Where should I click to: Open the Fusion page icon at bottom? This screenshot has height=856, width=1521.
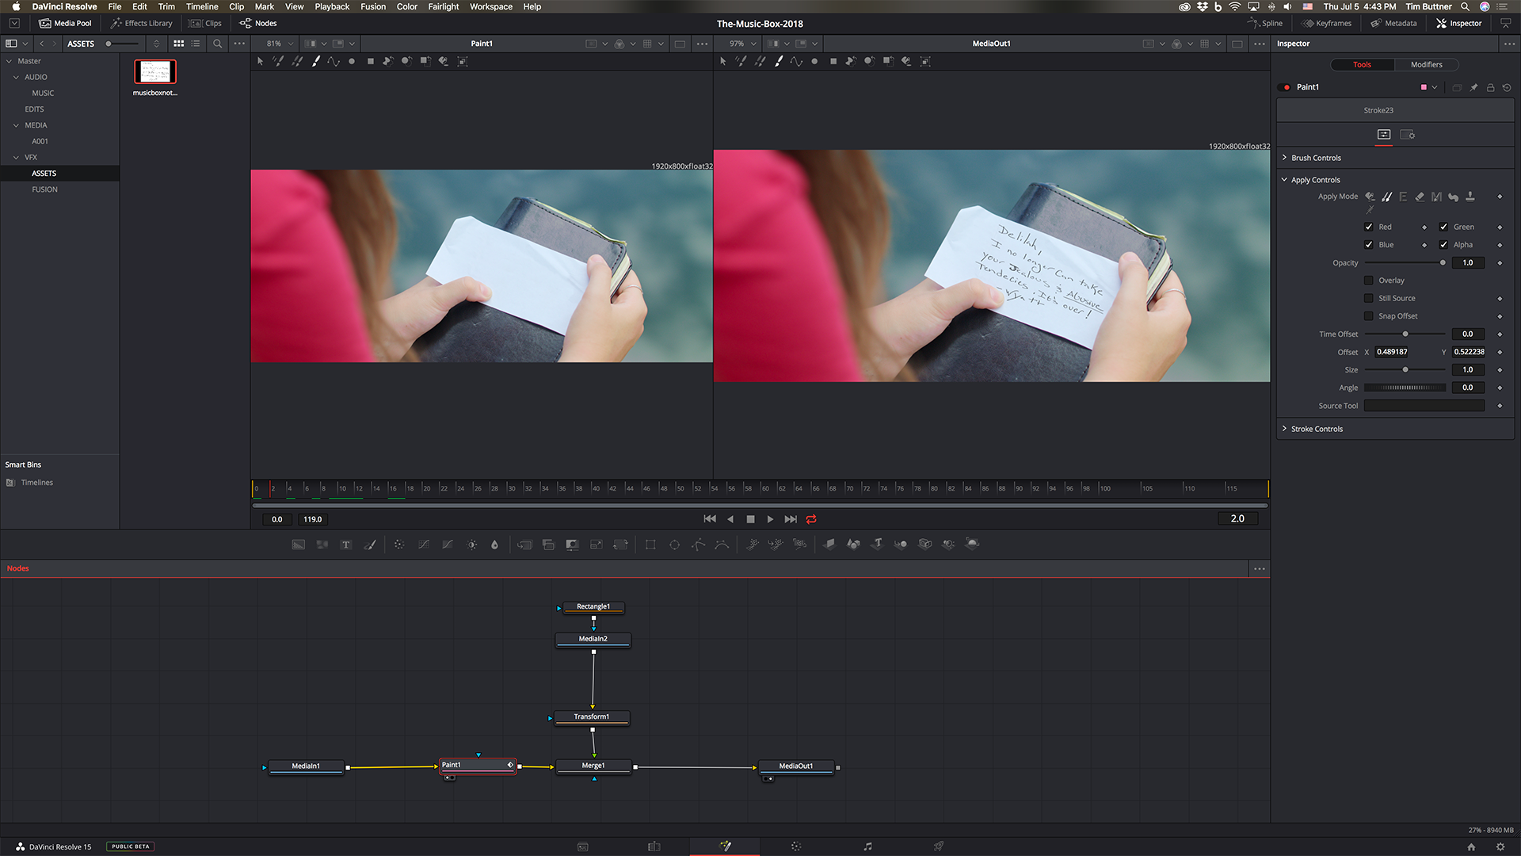725,846
